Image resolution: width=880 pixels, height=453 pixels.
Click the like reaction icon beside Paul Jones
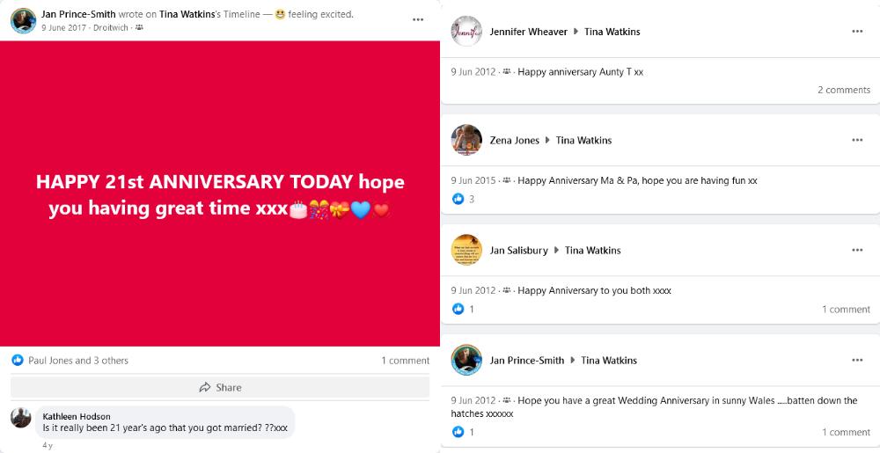[18, 361]
